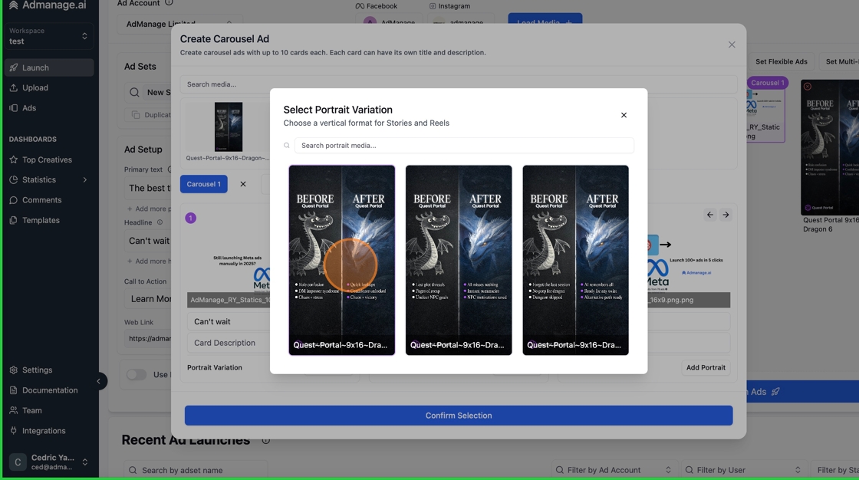Expand the Statistics submenu chevron
The height and width of the screenshot is (480, 859).
point(85,179)
